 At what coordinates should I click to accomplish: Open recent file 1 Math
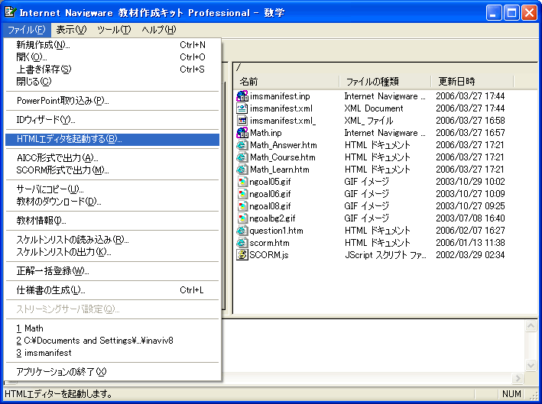click(x=112, y=328)
